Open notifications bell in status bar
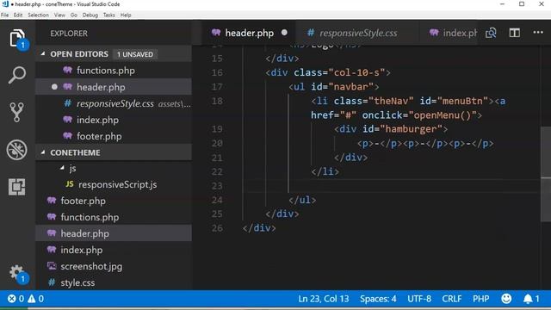This screenshot has width=551, height=310. tap(528, 299)
